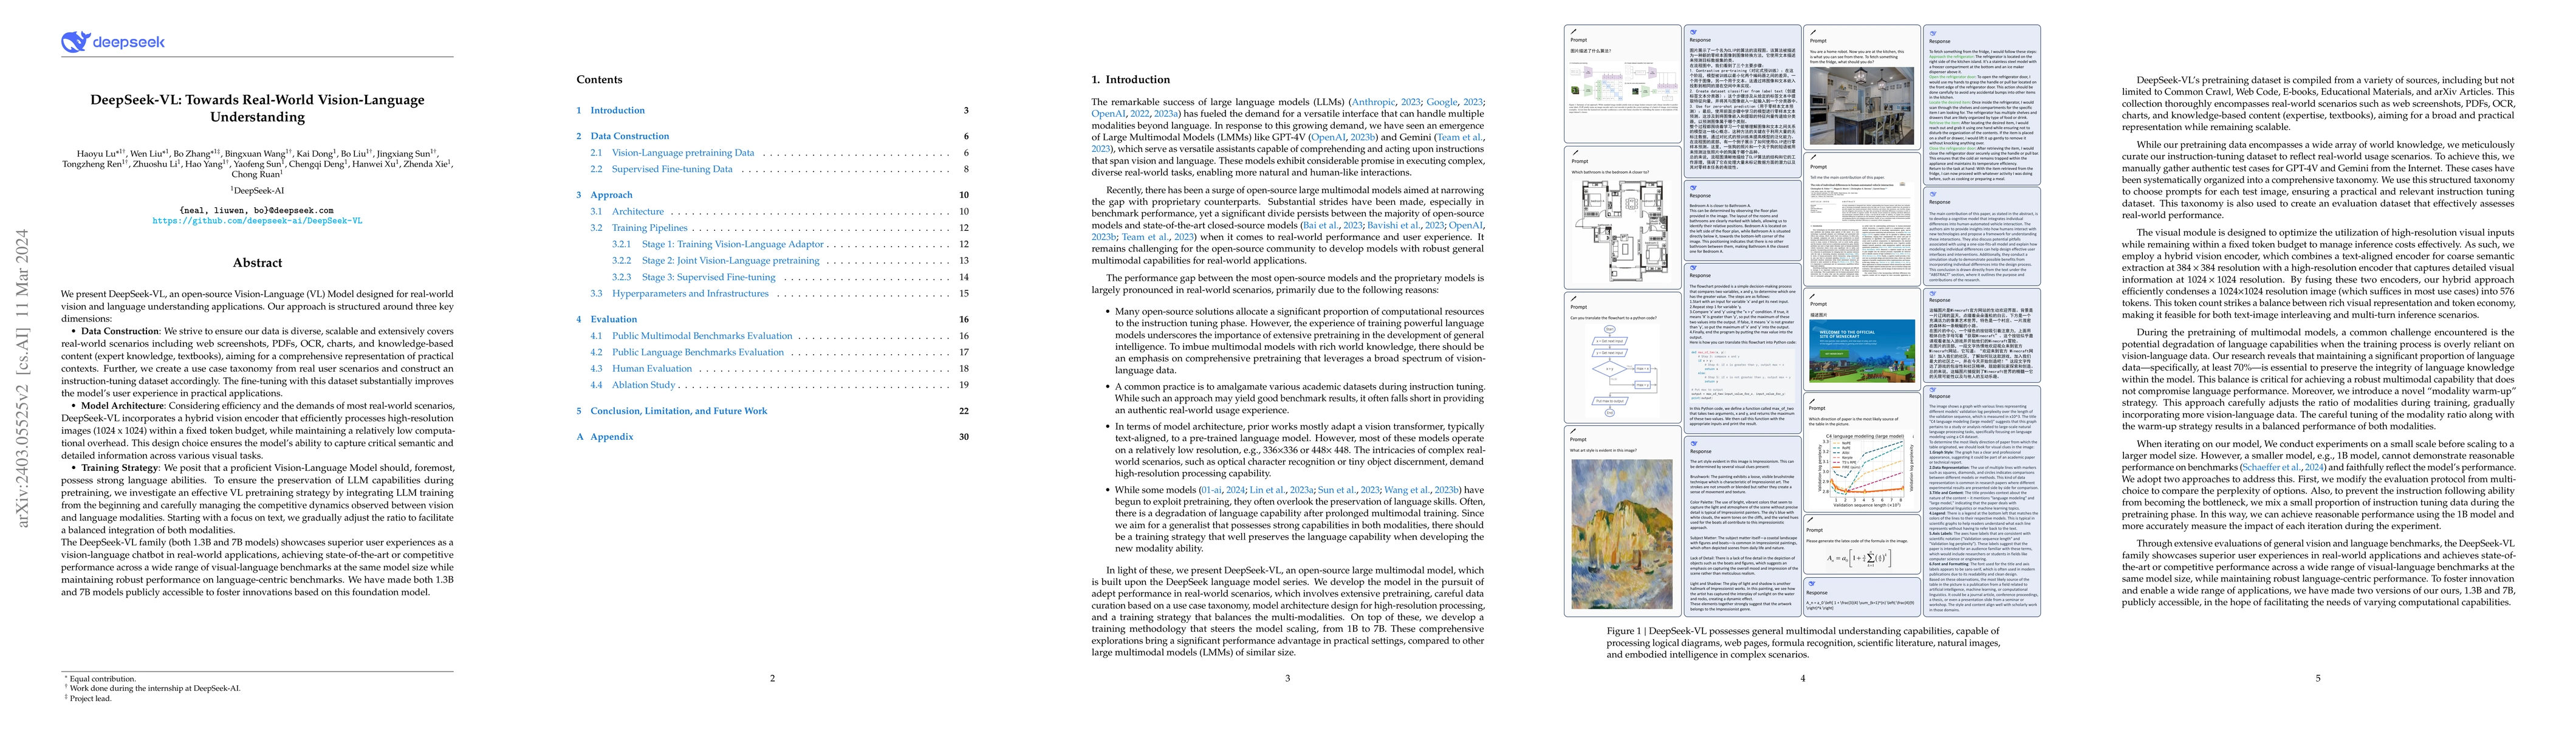The height and width of the screenshot is (729, 2576).
Task: Click the 'Contents' heading
Action: [599, 80]
